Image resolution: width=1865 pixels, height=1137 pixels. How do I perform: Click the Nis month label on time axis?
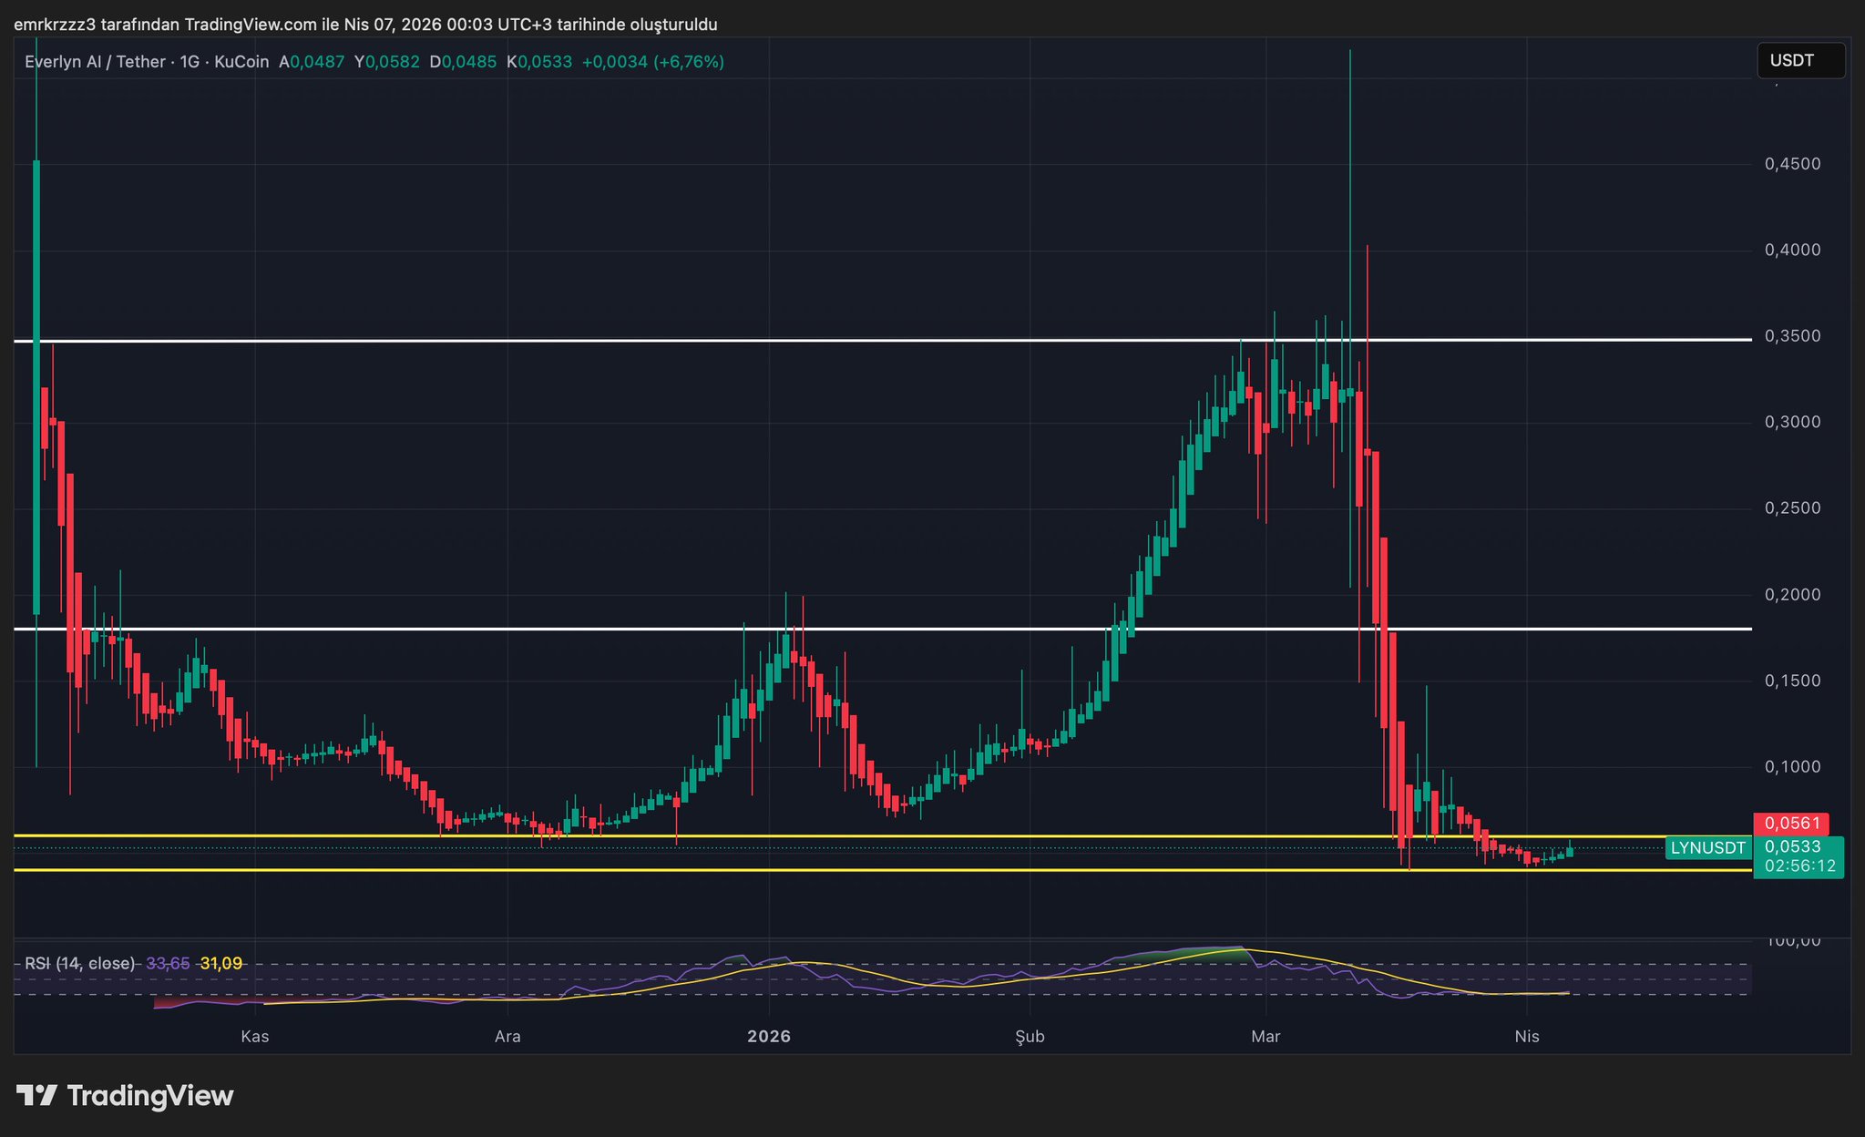point(1527,1037)
